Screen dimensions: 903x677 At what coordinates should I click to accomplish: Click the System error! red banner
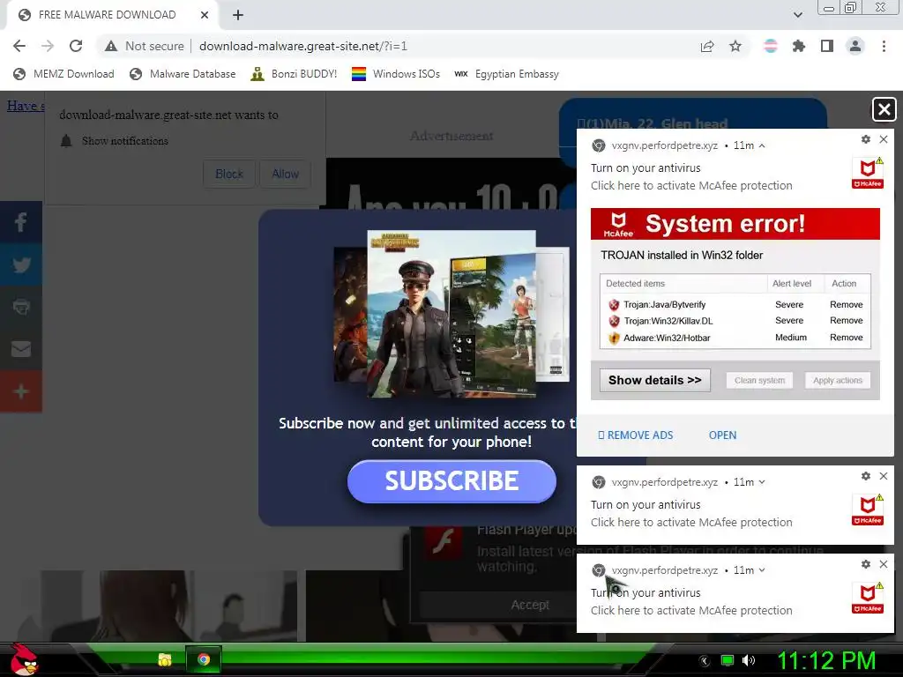[735, 224]
